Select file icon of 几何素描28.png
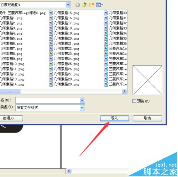Screen dimensions: 178x177 pos(51,79)
